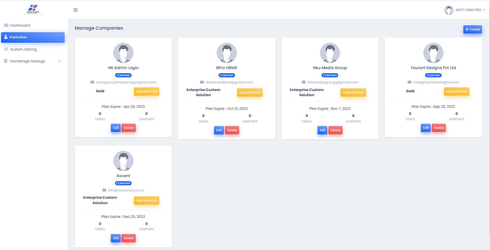This screenshot has width=490, height=250.
Task: Click the HR Admin Login company name
Action: (x=123, y=68)
